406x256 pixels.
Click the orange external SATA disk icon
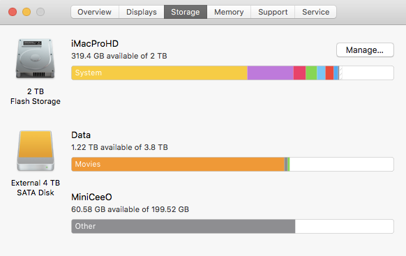coord(36,151)
